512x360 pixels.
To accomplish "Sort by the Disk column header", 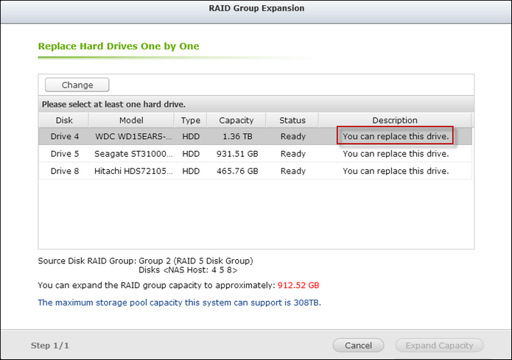I will (63, 121).
